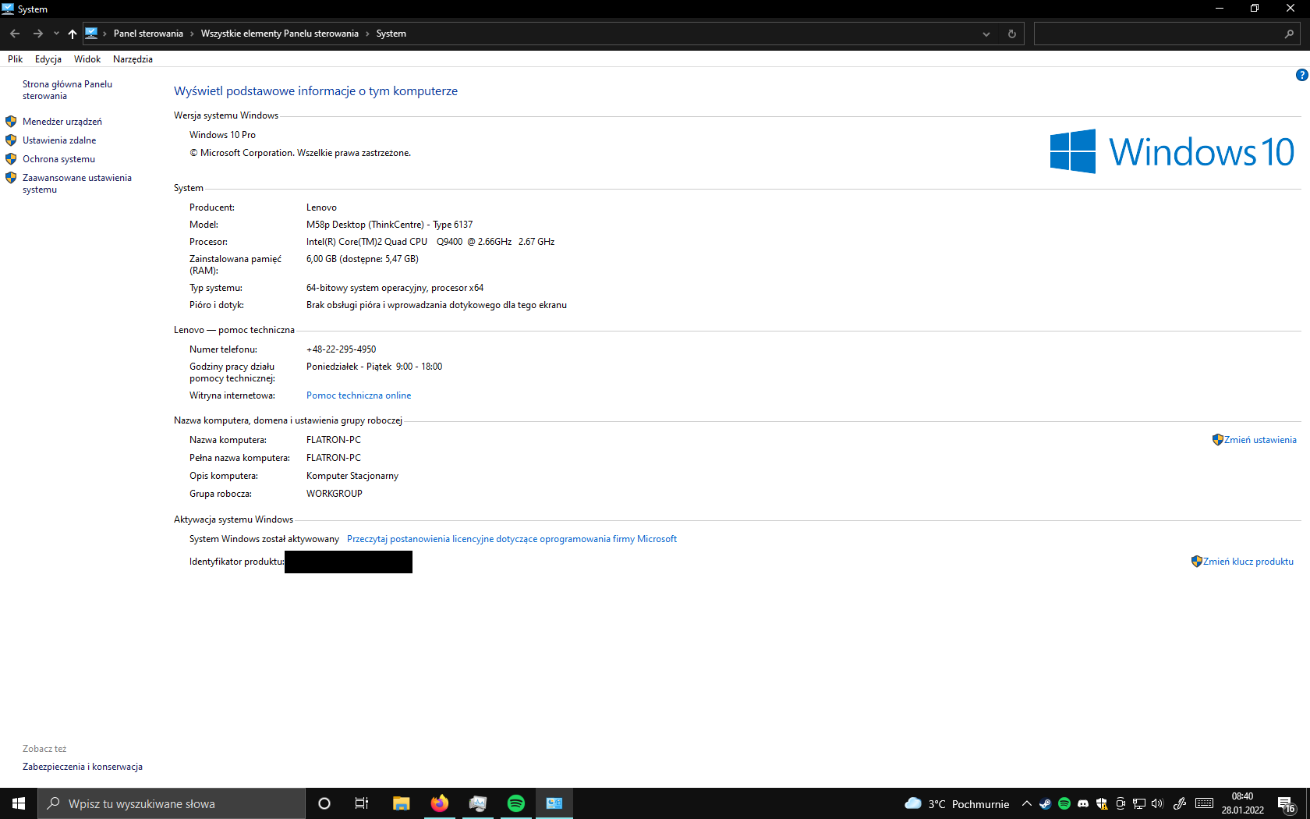
Task: Click the computer icon in address bar
Action: coord(91,34)
